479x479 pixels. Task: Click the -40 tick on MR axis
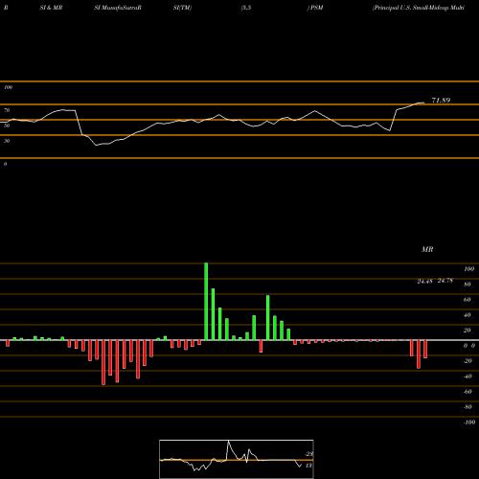(468, 376)
